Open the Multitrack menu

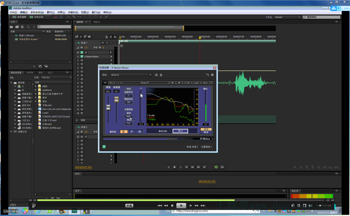pos(37,13)
